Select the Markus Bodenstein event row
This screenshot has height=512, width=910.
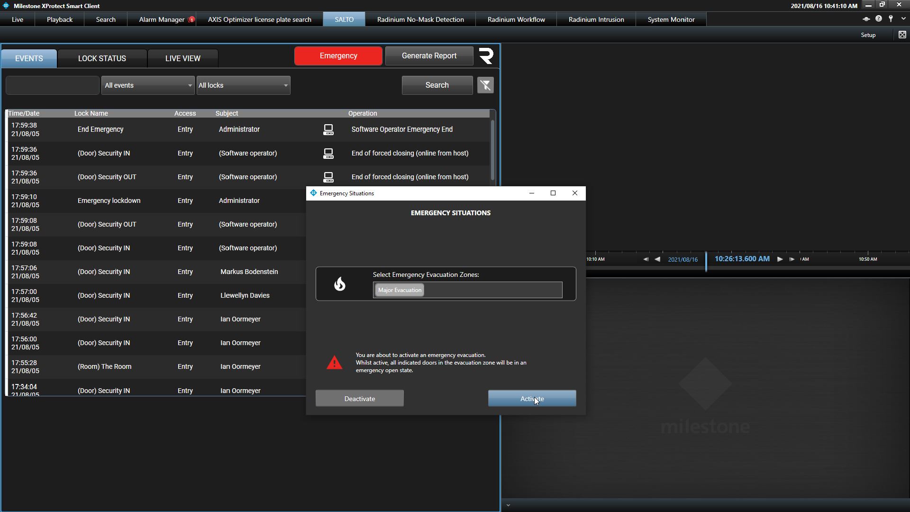click(x=156, y=272)
